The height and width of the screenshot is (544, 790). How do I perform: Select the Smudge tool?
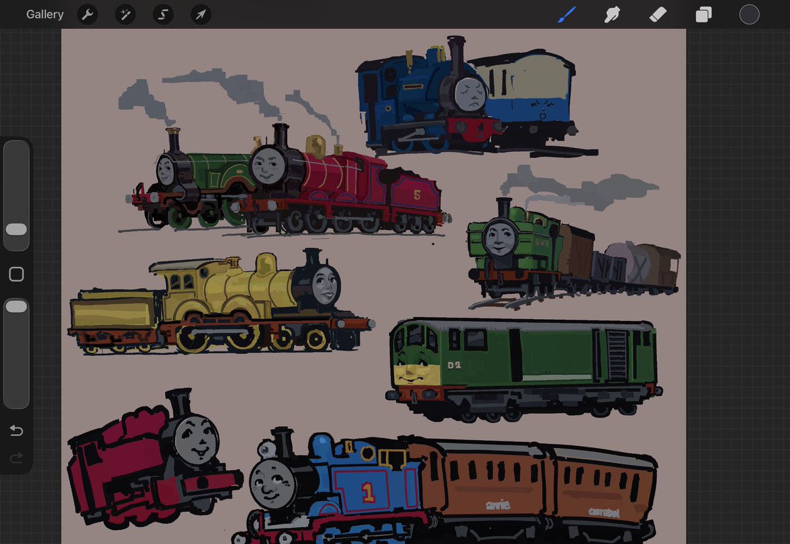[x=612, y=14]
